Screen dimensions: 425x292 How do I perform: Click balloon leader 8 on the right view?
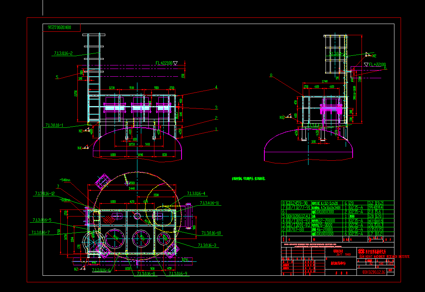271,76
